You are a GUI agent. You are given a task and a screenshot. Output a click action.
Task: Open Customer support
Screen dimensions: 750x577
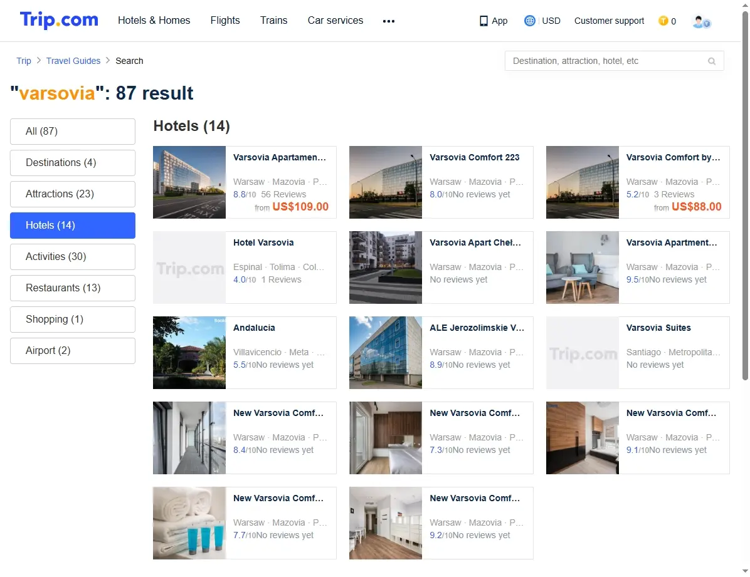[609, 21]
